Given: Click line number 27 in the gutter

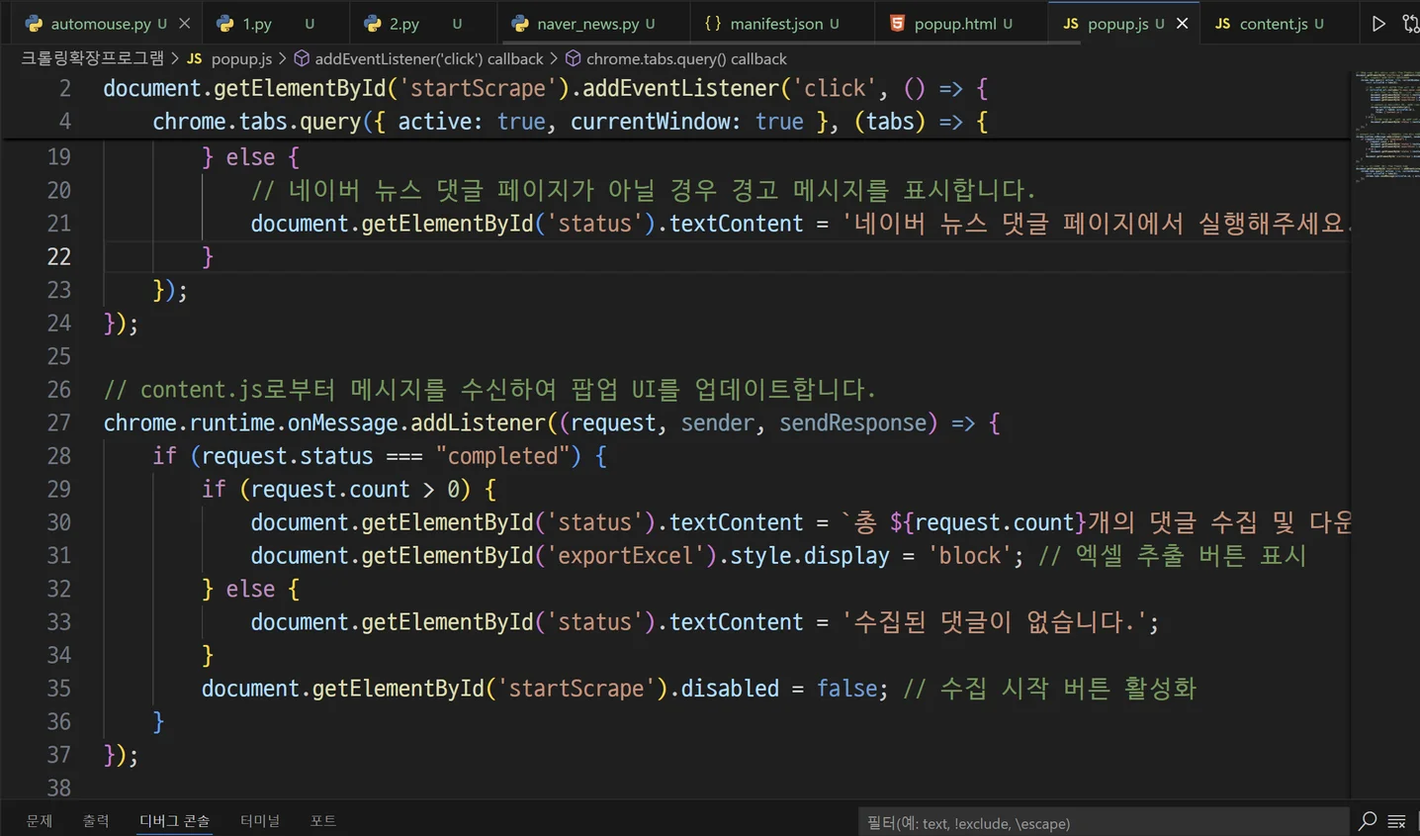Looking at the screenshot, I should [x=59, y=423].
